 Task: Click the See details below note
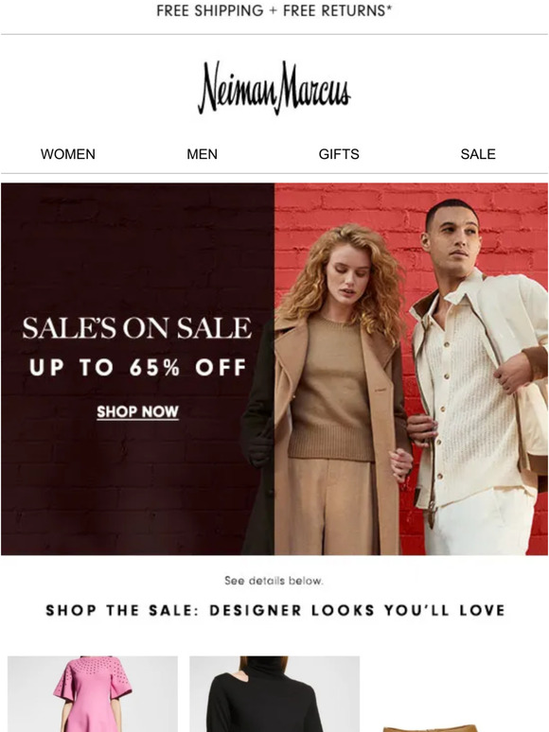pos(274,582)
